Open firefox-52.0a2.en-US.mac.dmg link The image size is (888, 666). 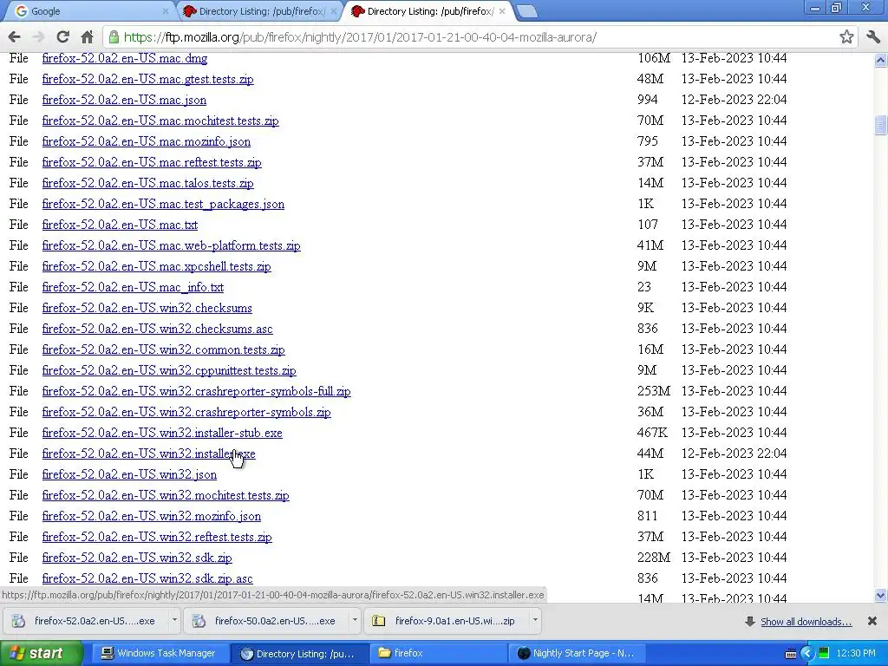125,58
